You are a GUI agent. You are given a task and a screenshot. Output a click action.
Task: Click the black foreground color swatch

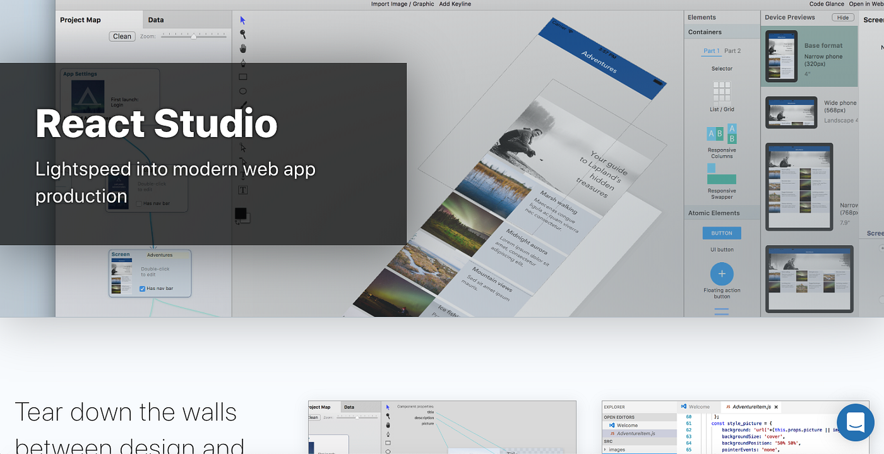point(241,213)
